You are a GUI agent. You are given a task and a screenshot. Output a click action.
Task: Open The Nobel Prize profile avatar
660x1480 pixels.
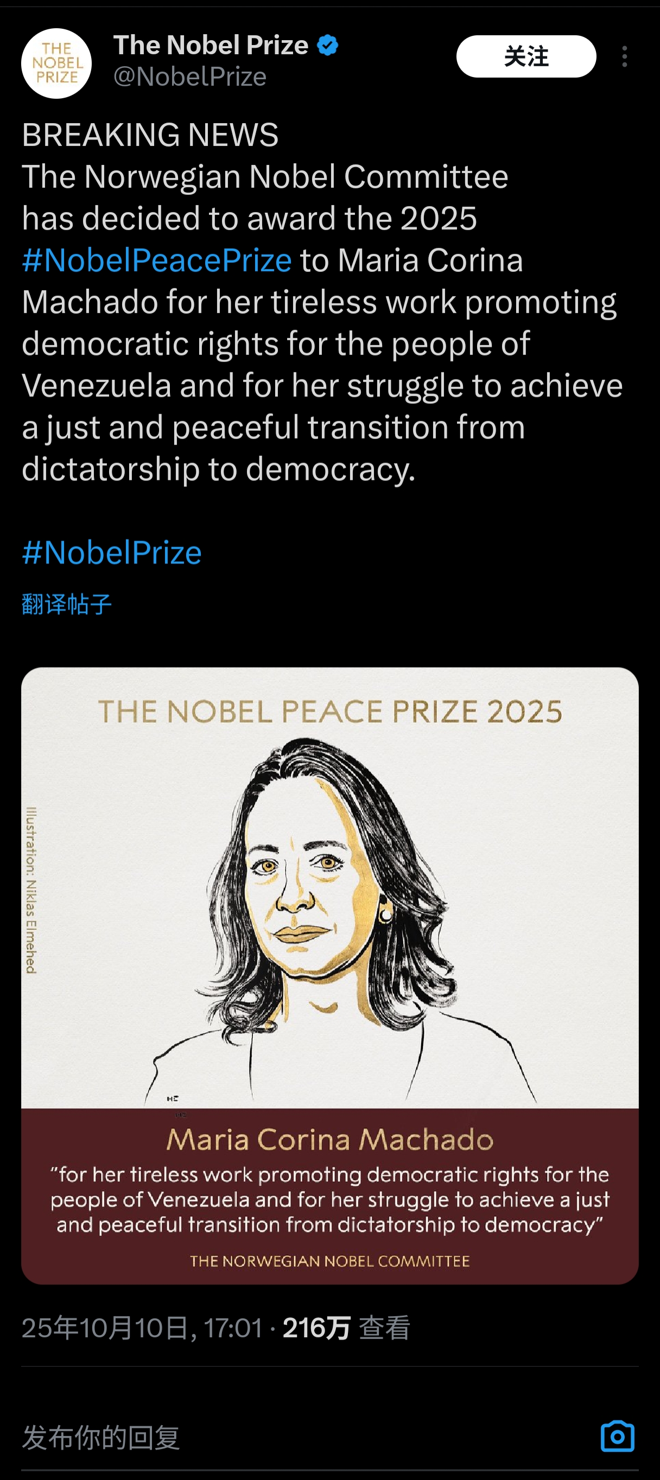56,63
